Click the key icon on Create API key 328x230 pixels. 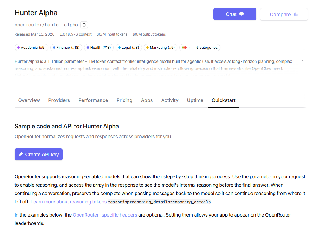point(20,154)
